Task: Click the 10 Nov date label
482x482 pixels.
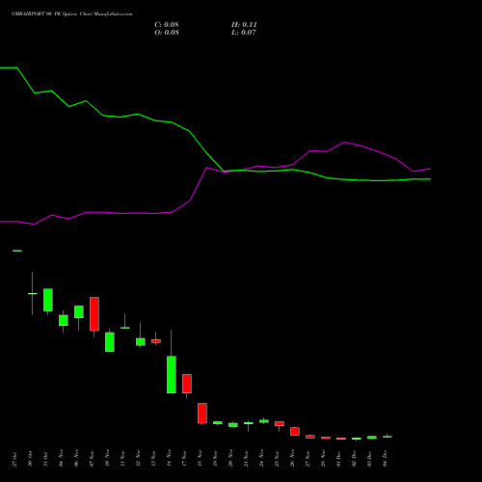Action: pos(107,458)
